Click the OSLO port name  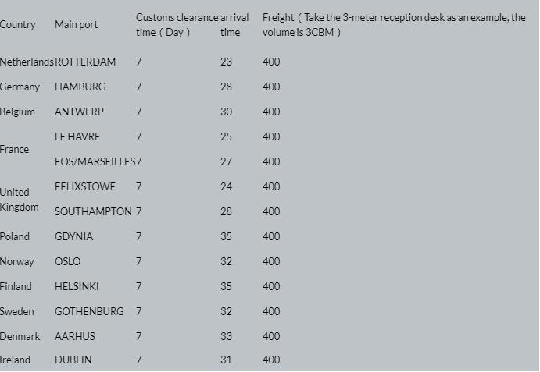(67, 261)
